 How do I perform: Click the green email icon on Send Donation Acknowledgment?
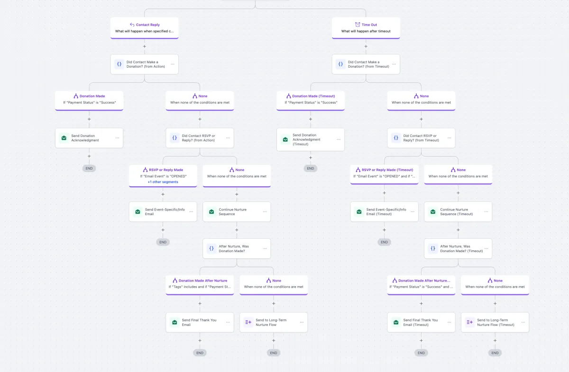pos(64,138)
